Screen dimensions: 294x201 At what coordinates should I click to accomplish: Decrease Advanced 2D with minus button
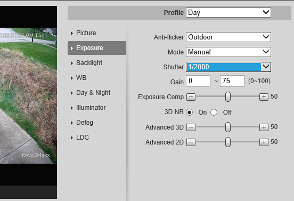tap(191, 142)
